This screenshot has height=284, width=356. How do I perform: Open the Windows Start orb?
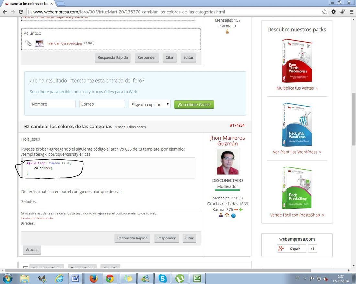pos(7,279)
